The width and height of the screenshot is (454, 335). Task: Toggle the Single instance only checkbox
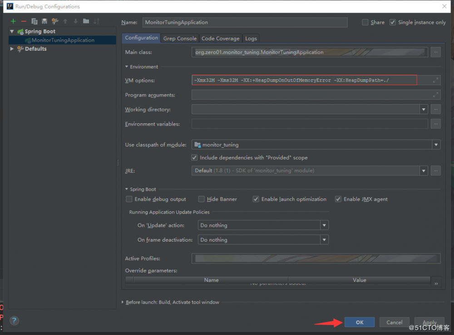click(x=393, y=22)
